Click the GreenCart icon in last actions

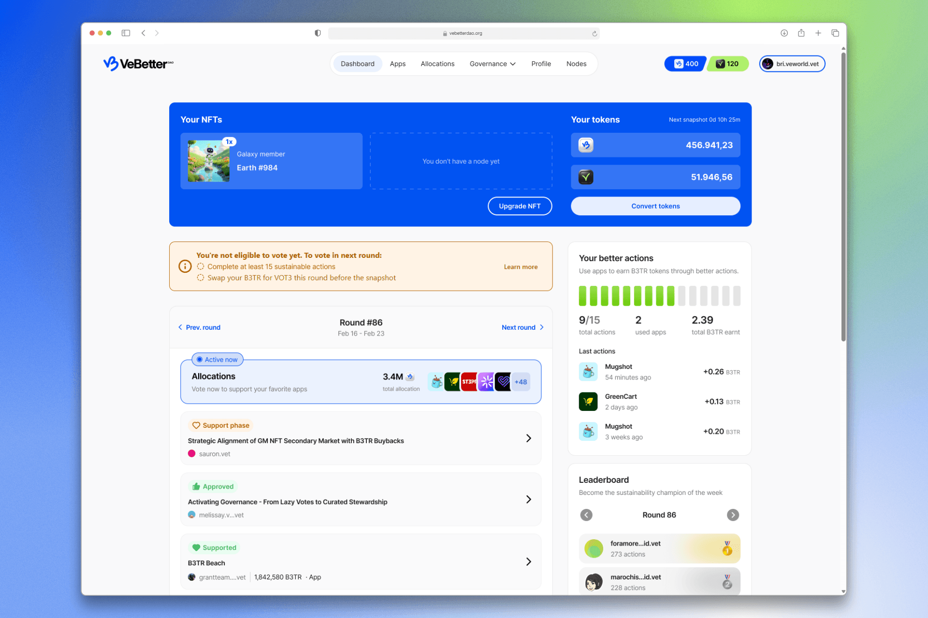pyautogui.click(x=588, y=401)
